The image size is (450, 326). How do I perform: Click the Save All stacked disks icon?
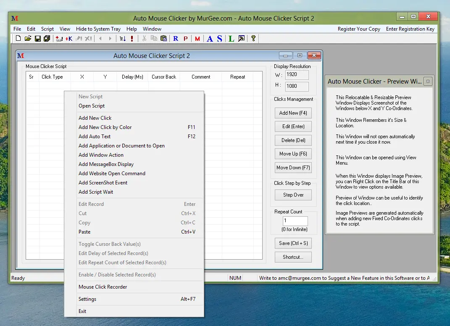coord(47,39)
